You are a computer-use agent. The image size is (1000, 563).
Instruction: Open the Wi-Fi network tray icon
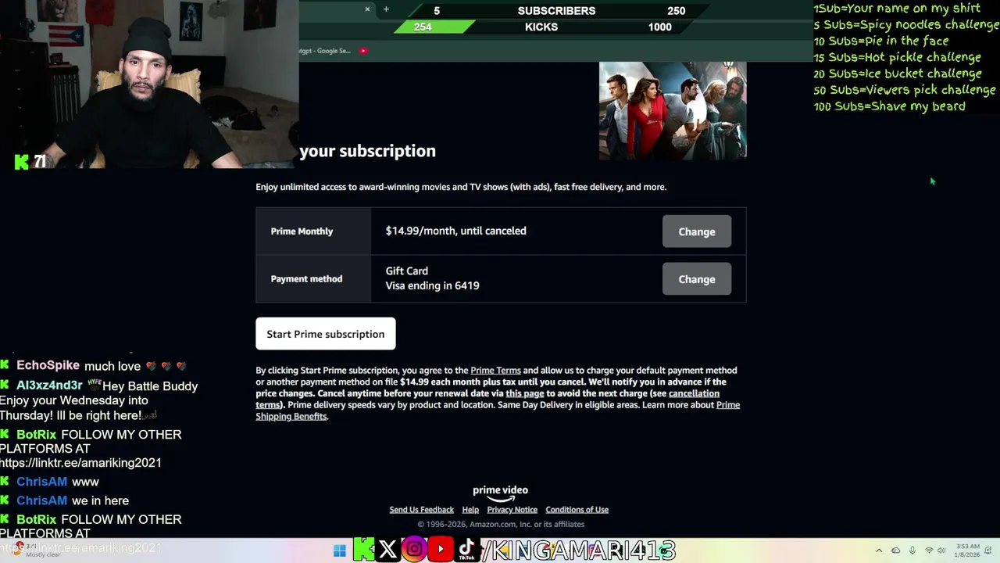click(929, 551)
